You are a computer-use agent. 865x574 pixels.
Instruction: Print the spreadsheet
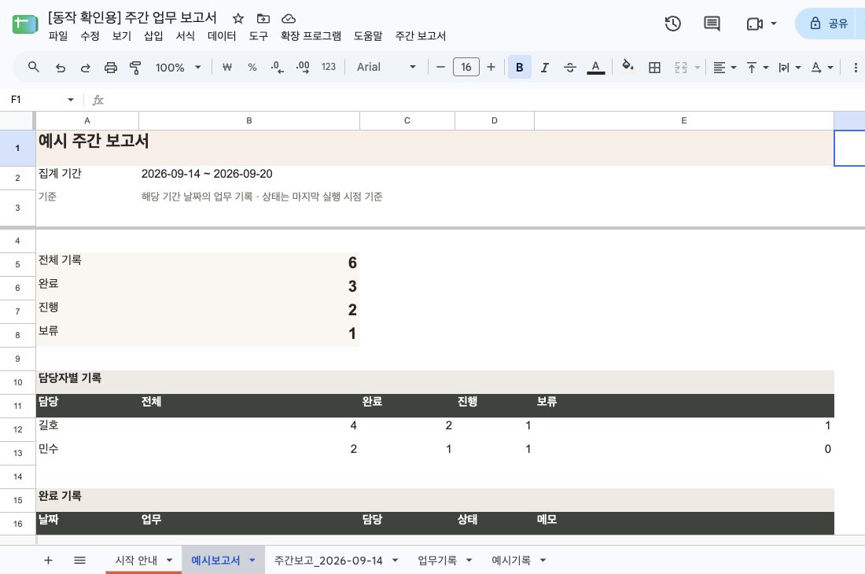tap(111, 68)
